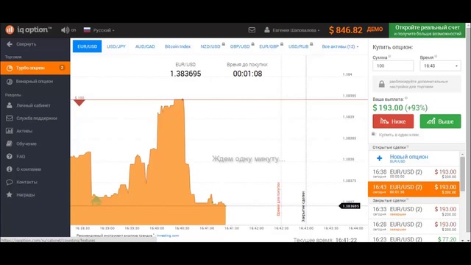Open Личный кабинет person icon

[x=10, y=105]
